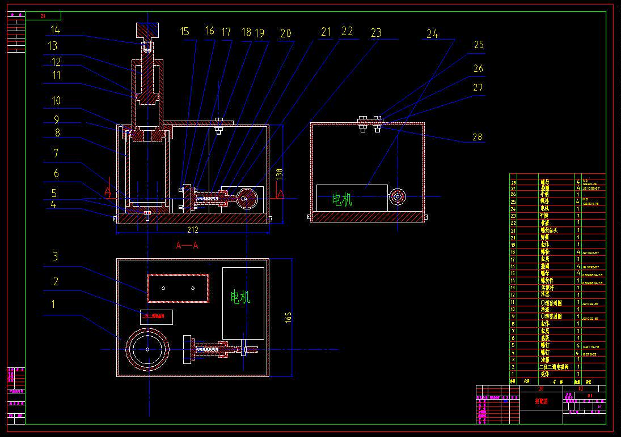Click the green 电机 label in the top view
This screenshot has height=437, width=621.
click(240, 297)
